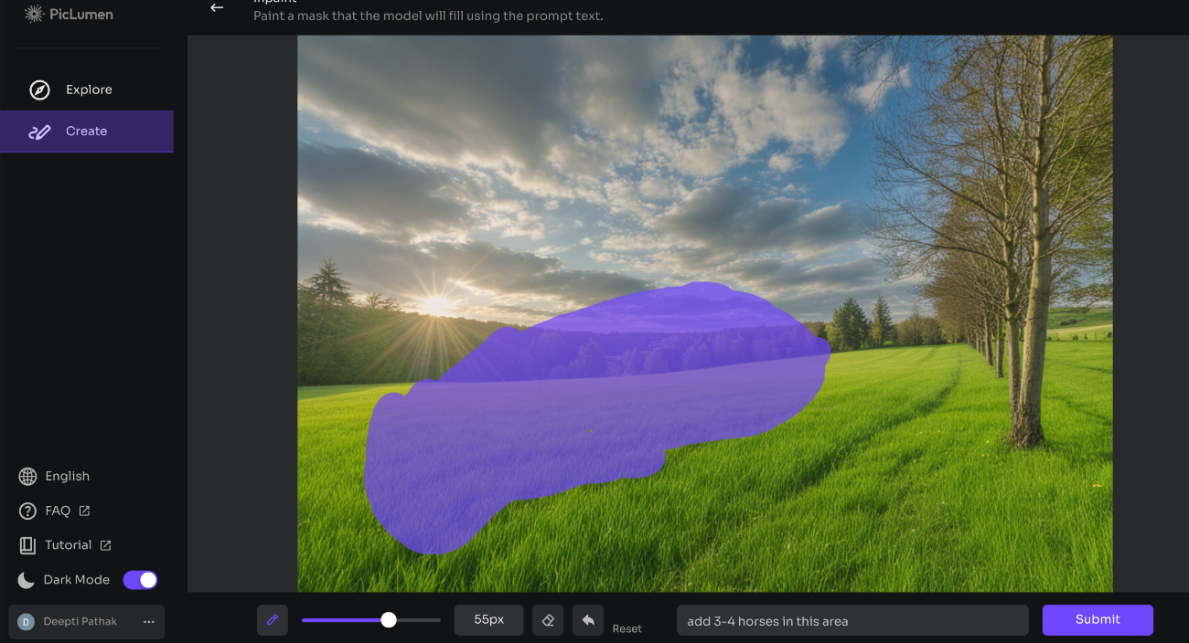Switch to the Explore section
This screenshot has height=643, width=1189.
tap(89, 90)
